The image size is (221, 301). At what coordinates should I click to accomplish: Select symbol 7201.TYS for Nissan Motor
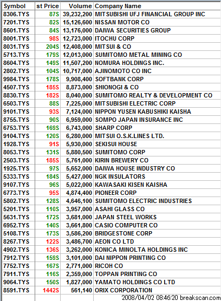(16, 22)
